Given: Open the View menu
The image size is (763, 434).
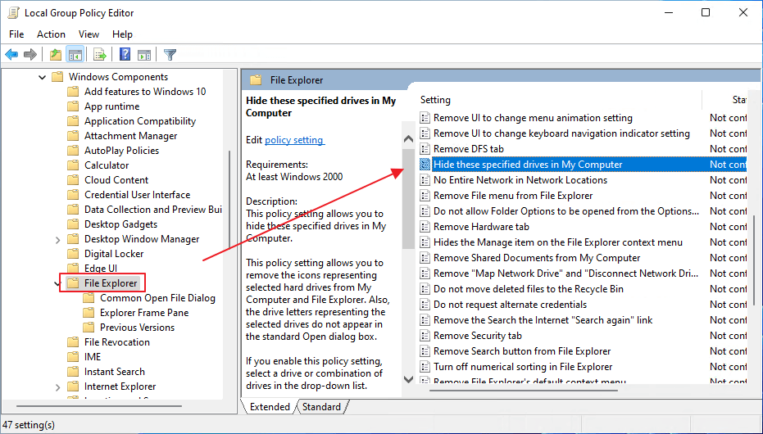Looking at the screenshot, I should 89,34.
